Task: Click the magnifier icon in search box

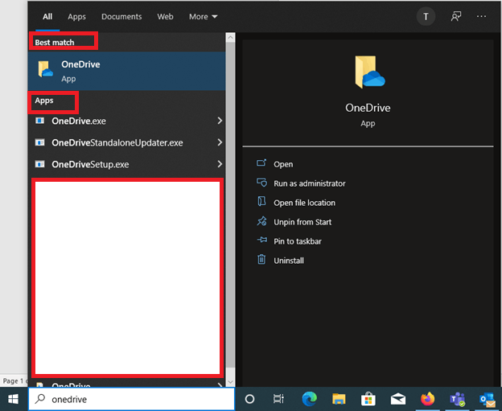Action: coord(40,399)
